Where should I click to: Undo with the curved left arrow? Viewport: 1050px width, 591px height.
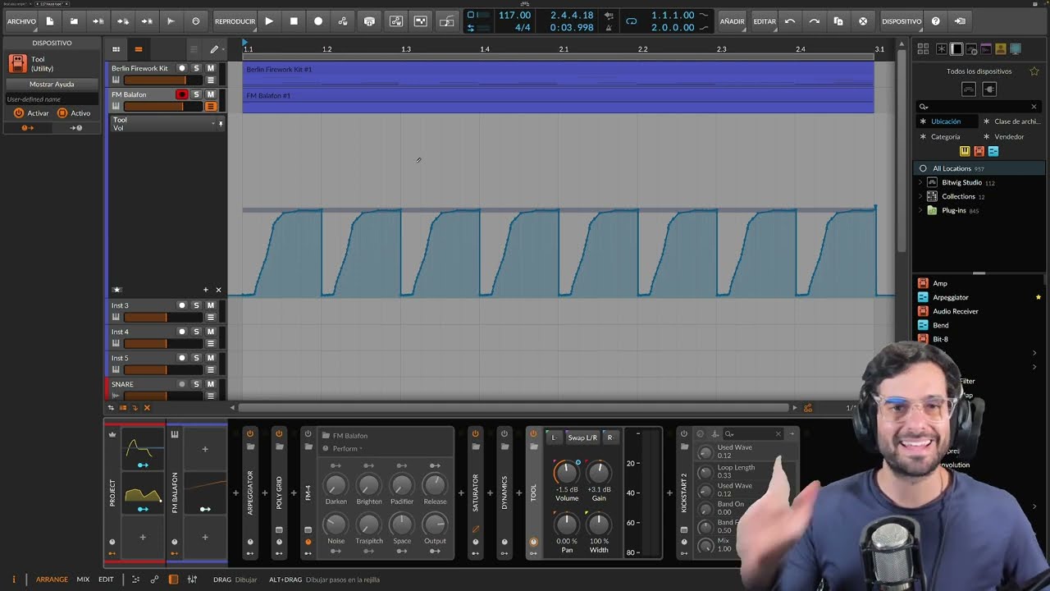click(x=789, y=21)
